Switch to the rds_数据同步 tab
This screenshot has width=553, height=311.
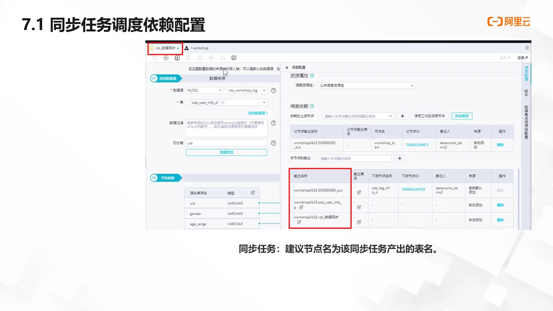click(x=165, y=48)
